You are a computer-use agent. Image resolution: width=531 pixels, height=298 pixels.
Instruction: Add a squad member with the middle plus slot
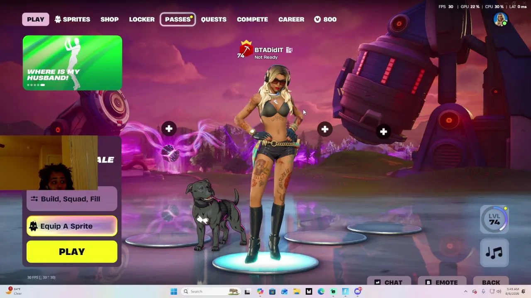325,129
